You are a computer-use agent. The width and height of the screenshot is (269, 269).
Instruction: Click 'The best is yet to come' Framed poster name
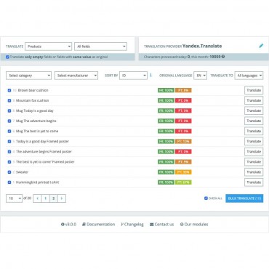45,162
